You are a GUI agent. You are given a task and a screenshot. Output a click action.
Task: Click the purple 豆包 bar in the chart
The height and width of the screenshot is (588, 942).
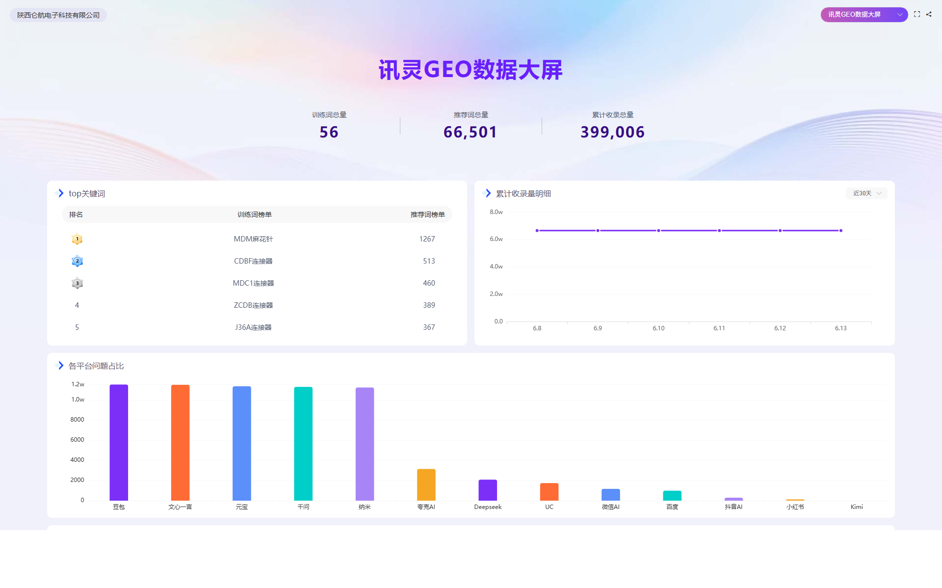point(119,442)
